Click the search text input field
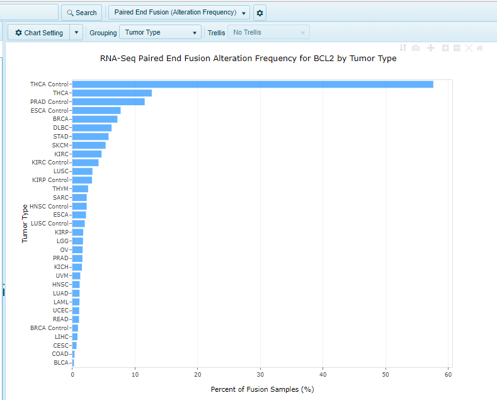The width and height of the screenshot is (497, 400). pyautogui.click(x=28, y=12)
